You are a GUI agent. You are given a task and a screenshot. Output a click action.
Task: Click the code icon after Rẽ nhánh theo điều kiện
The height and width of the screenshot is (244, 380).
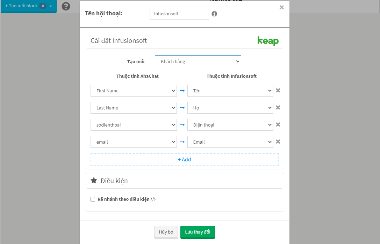pyautogui.click(x=153, y=199)
